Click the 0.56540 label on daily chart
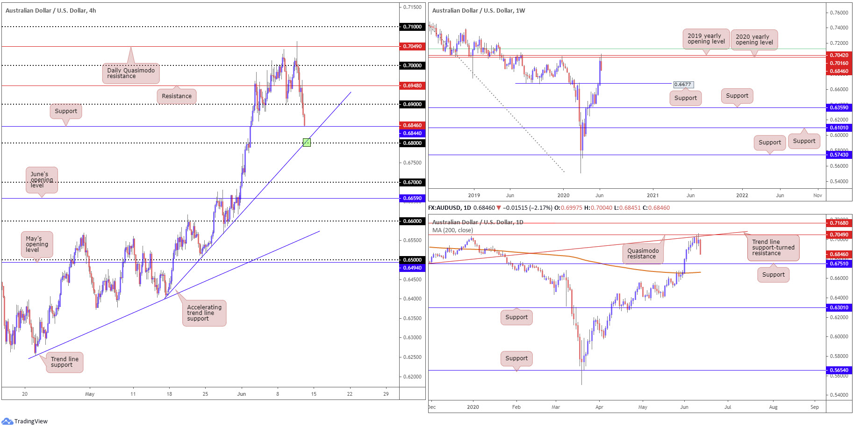Viewport: 853px width, 428px height. [839, 370]
